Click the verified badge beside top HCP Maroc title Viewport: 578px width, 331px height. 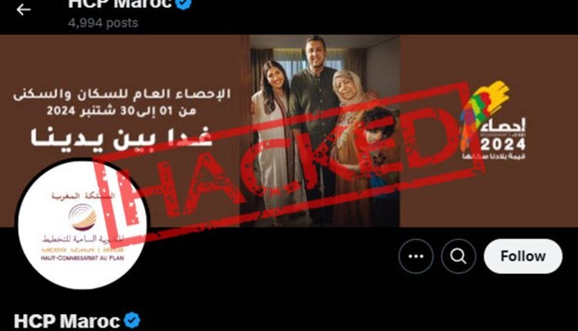(184, 3)
